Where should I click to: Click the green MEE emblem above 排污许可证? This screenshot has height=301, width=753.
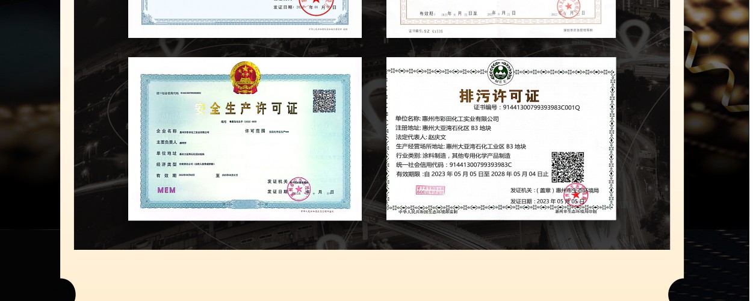(500, 72)
